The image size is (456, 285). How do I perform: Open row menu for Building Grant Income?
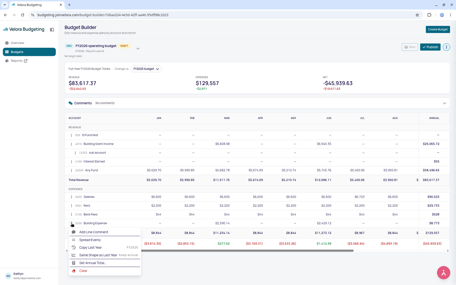71,144
